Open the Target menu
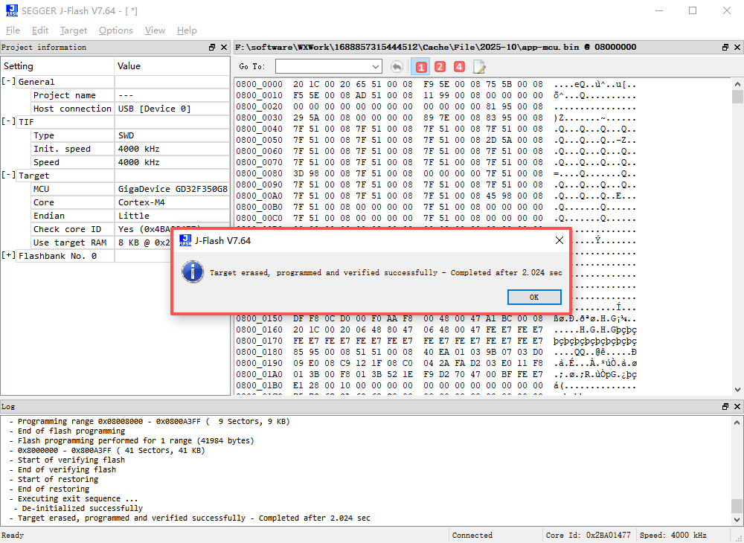The image size is (744, 543). pos(74,30)
